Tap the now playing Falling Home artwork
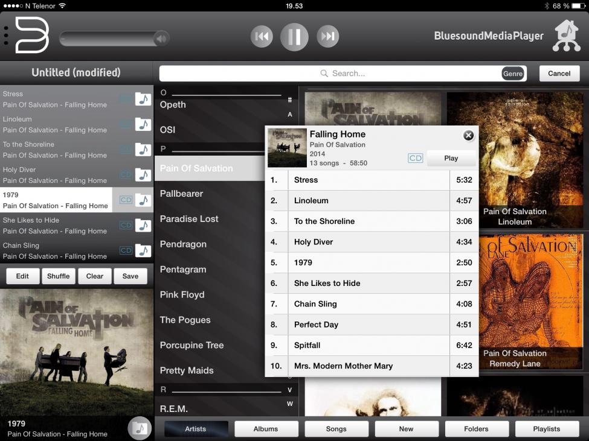 [77, 352]
